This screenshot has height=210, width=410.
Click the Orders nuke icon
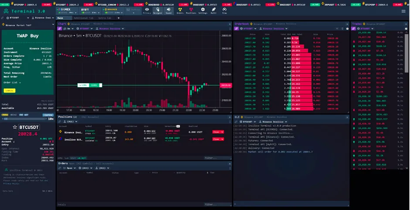coord(180,10)
